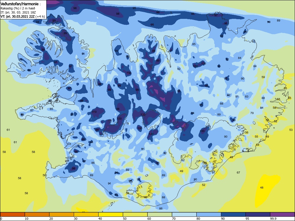This screenshot has height=221, width=295.
Task: Click the humidity value 54 in the southeast
Action: click(258, 145)
